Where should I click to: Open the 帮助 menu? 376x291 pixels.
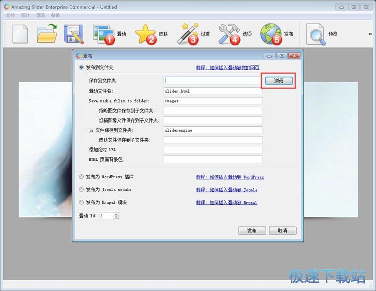pyautogui.click(x=56, y=16)
